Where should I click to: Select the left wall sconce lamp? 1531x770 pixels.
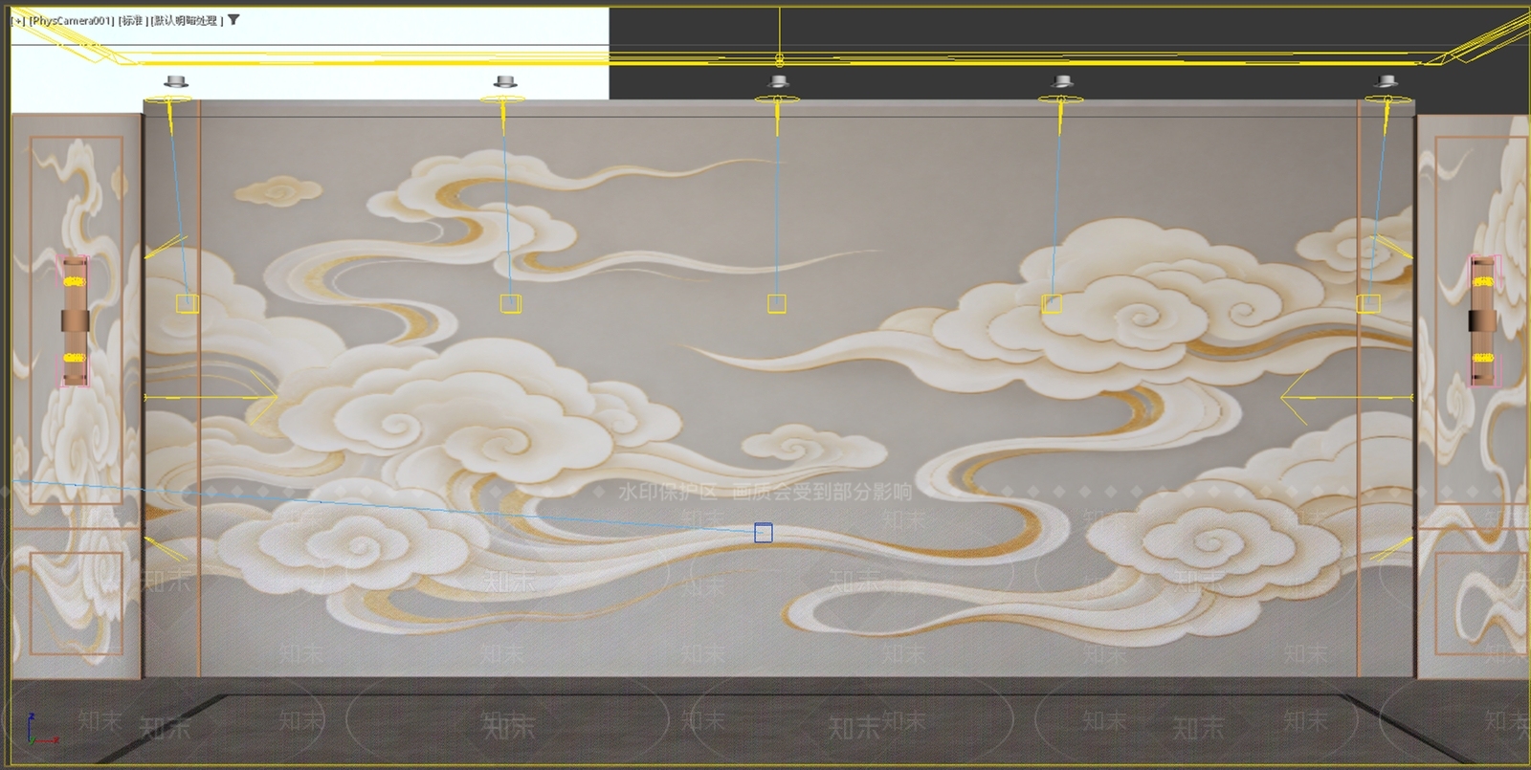(x=75, y=320)
